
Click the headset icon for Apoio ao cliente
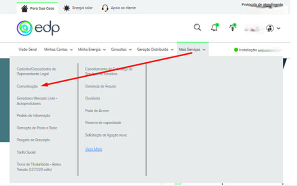pyautogui.click(x=105, y=8)
